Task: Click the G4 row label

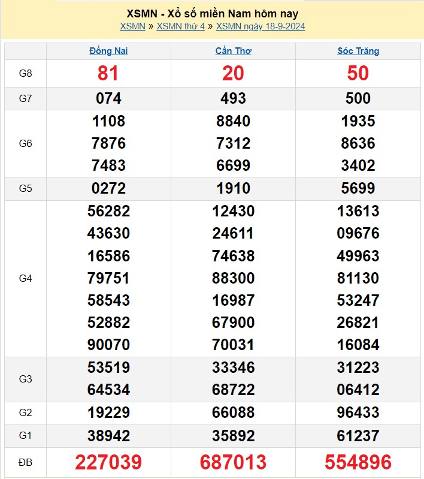Action: click(25, 278)
